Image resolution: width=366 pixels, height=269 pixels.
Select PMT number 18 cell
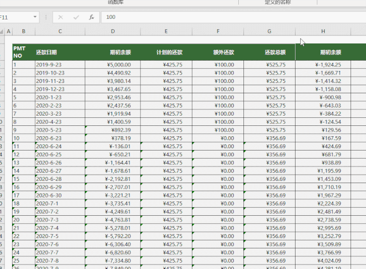pos(23,203)
